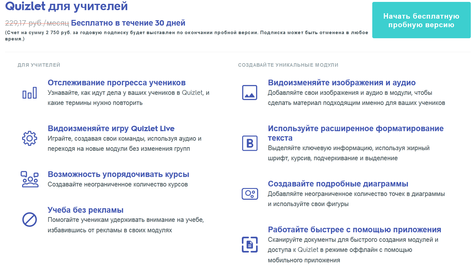
Task: Click description starting 'Помогайте ученикам удерживать внимание'
Action: click(126, 225)
